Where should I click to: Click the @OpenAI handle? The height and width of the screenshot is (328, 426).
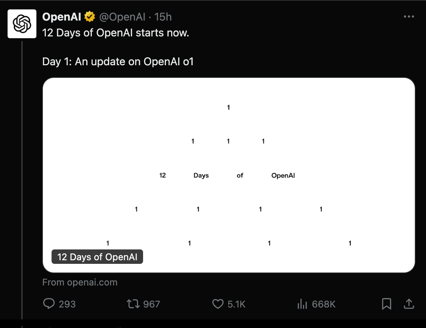[122, 17]
